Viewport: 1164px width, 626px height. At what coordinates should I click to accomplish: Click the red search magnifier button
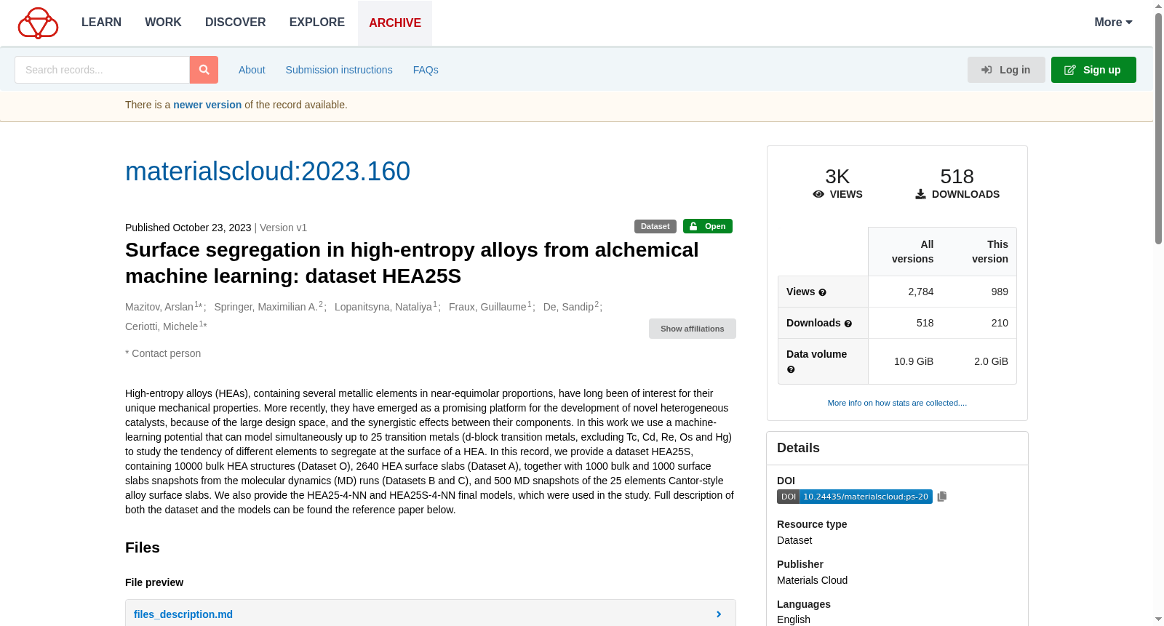tap(204, 70)
